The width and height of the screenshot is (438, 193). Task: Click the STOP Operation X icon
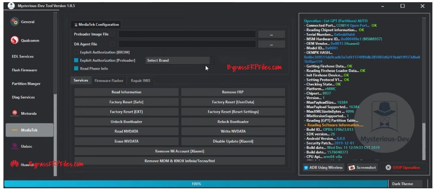[388, 168]
